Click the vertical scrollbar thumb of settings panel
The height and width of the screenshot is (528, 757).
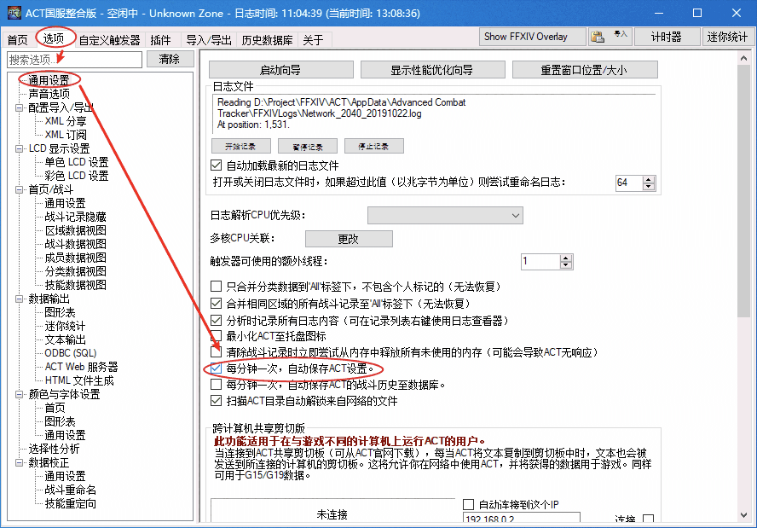744,191
